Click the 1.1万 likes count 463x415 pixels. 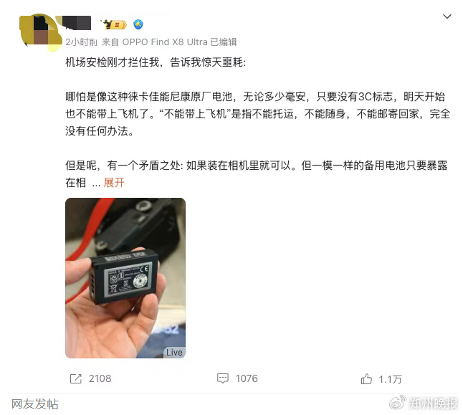tap(390, 379)
